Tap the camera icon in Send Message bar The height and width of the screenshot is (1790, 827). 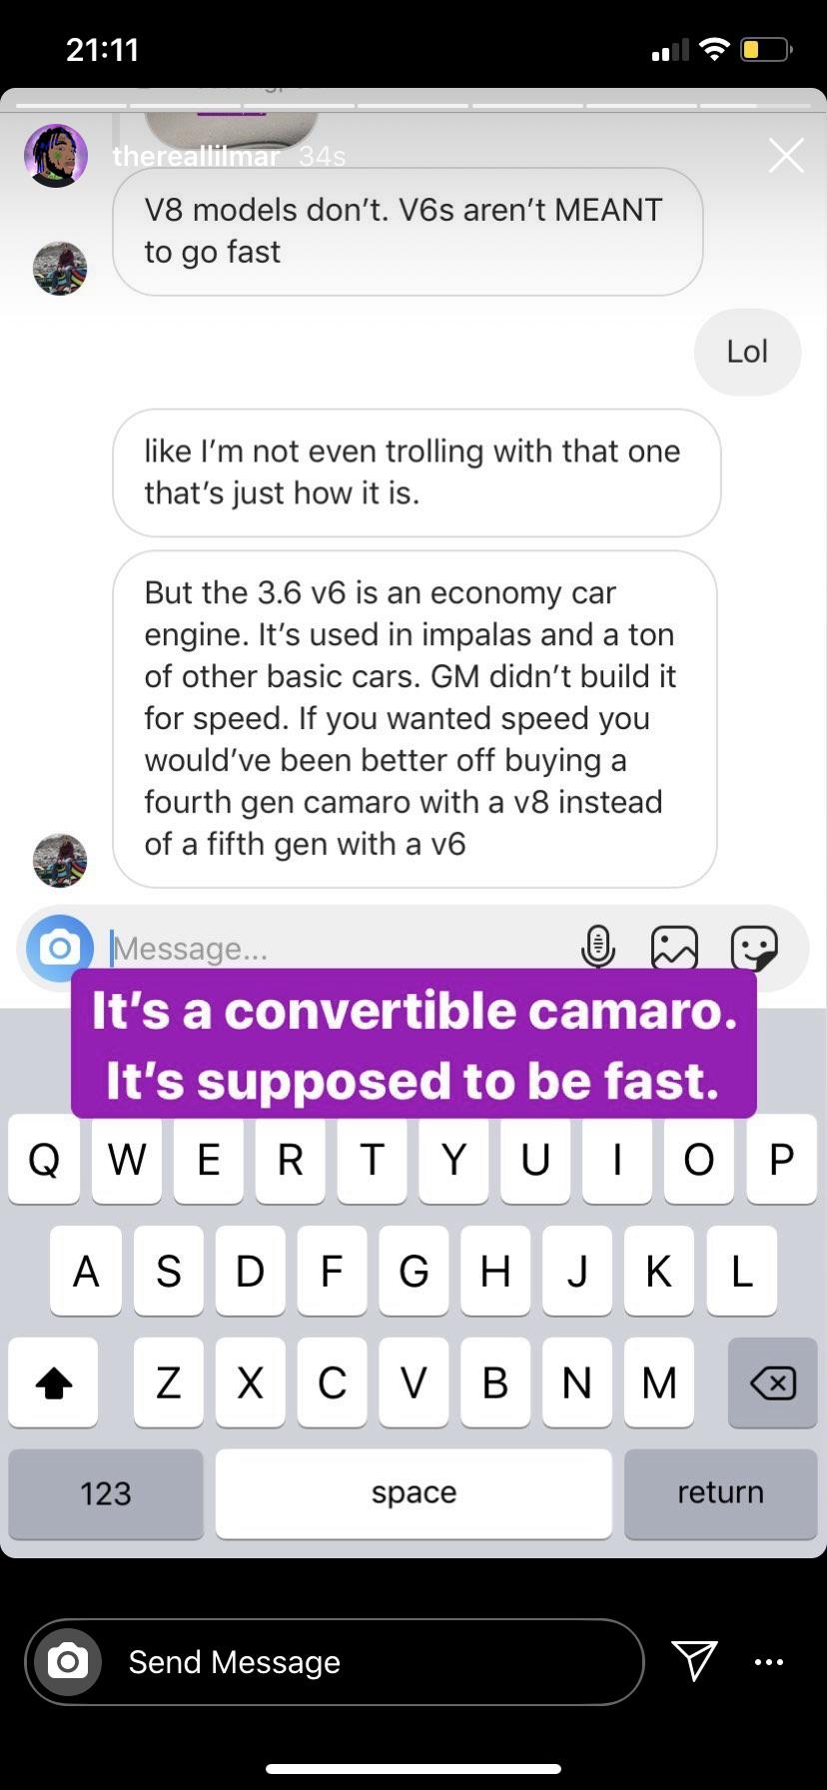point(68,1662)
